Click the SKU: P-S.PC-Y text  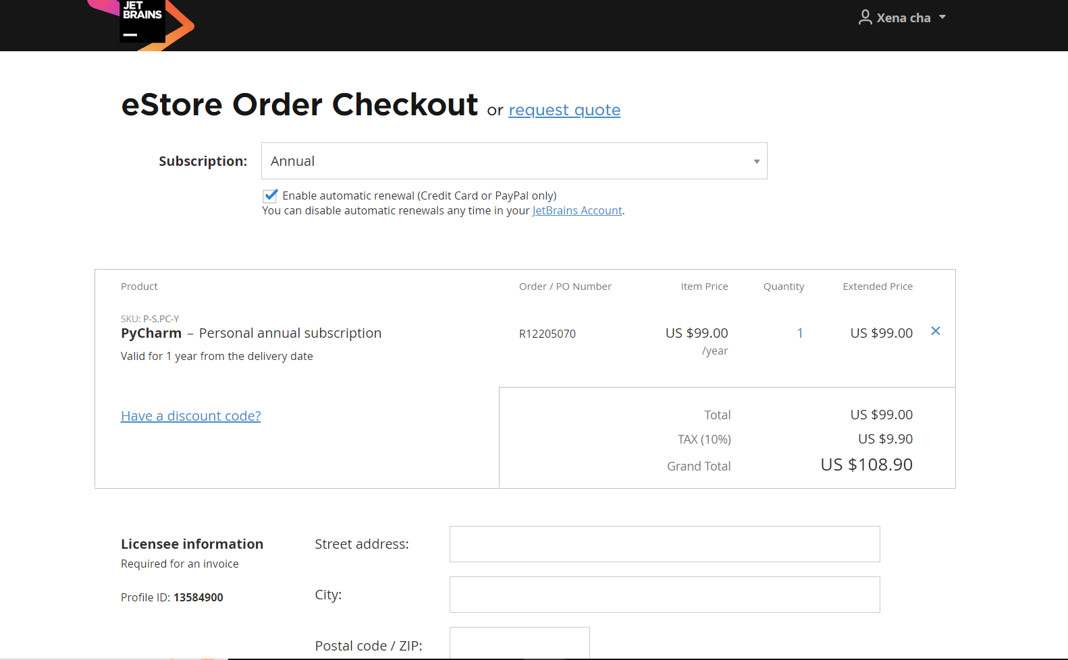150,319
